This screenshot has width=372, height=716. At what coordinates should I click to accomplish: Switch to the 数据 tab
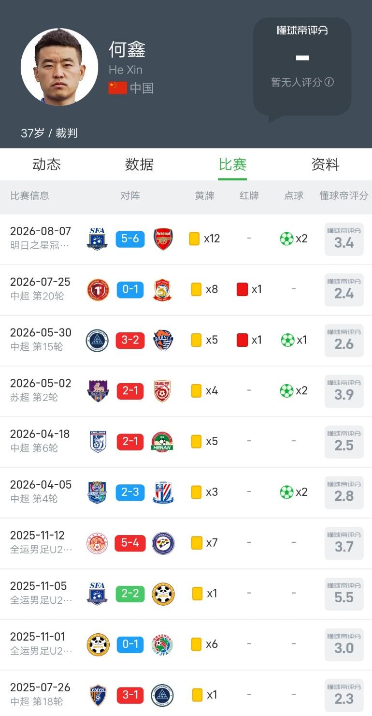tap(139, 164)
